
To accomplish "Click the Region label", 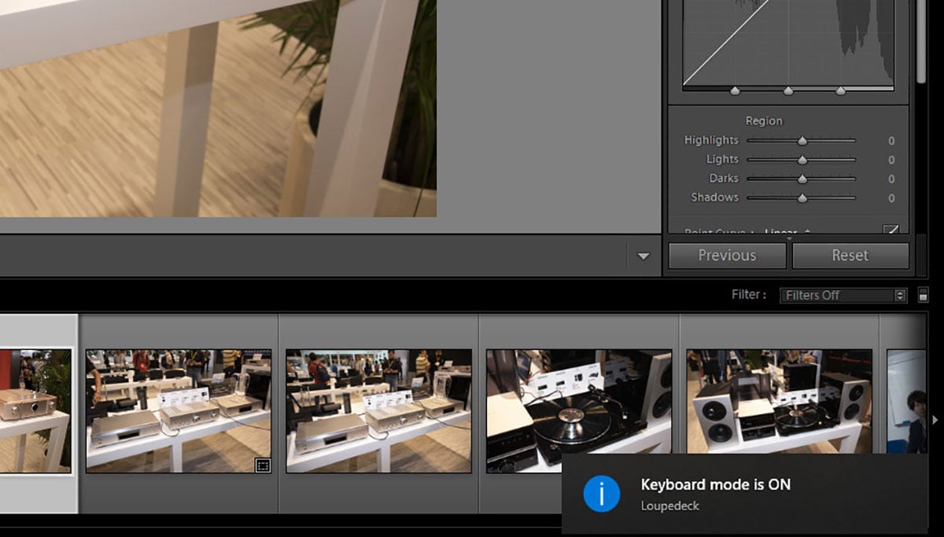I will pos(764,121).
